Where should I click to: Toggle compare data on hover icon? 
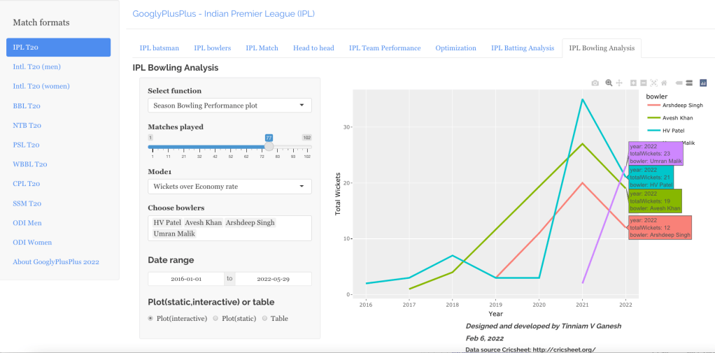point(689,82)
